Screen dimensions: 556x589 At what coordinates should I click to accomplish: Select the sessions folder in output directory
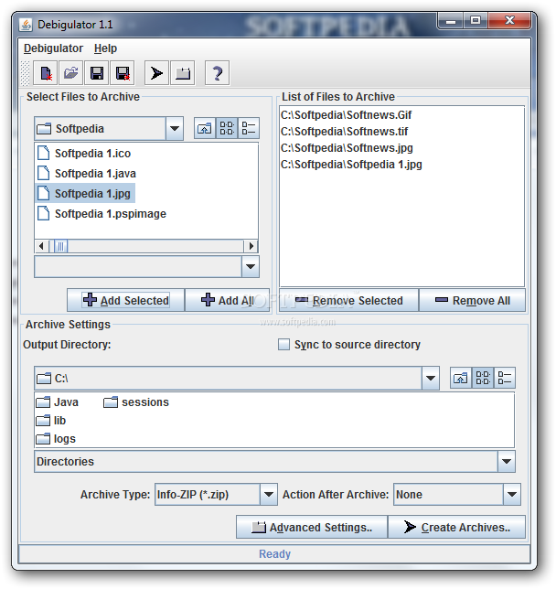click(136, 402)
